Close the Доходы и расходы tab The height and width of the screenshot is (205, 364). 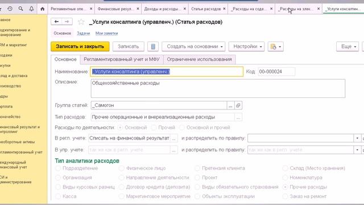[185, 9]
